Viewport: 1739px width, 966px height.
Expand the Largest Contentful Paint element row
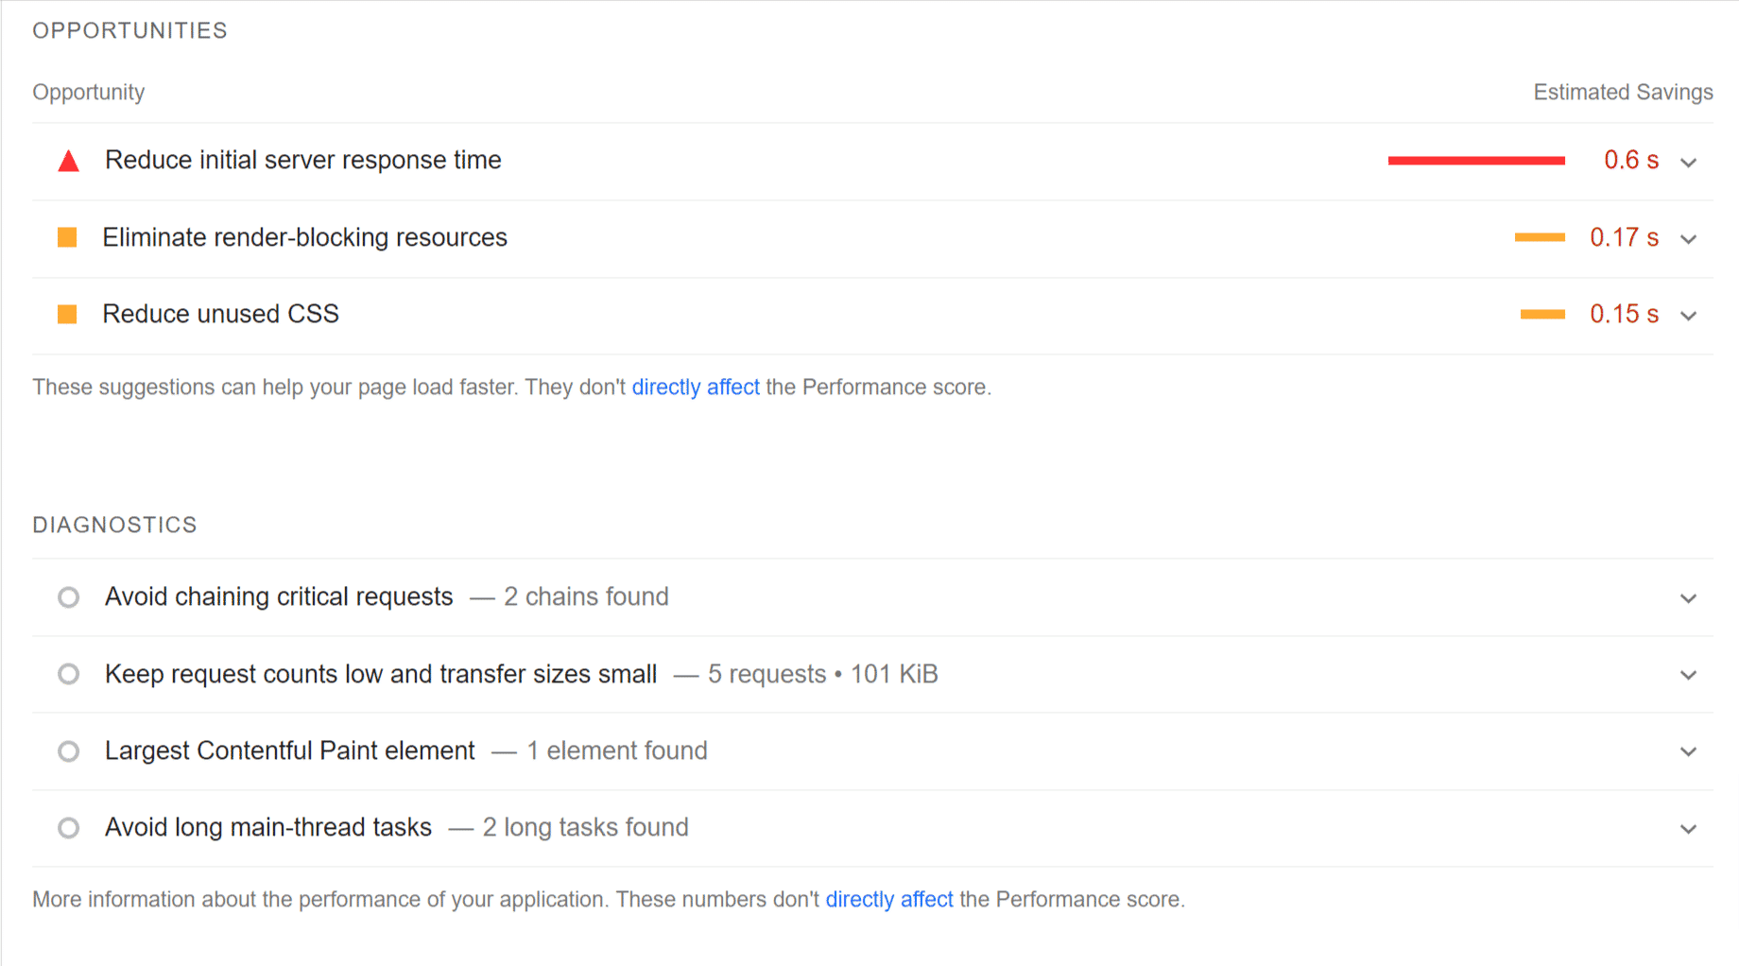(1688, 751)
